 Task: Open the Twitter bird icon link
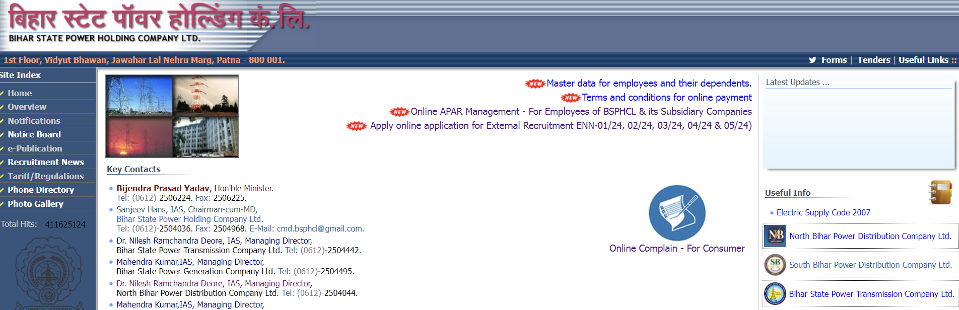click(812, 60)
